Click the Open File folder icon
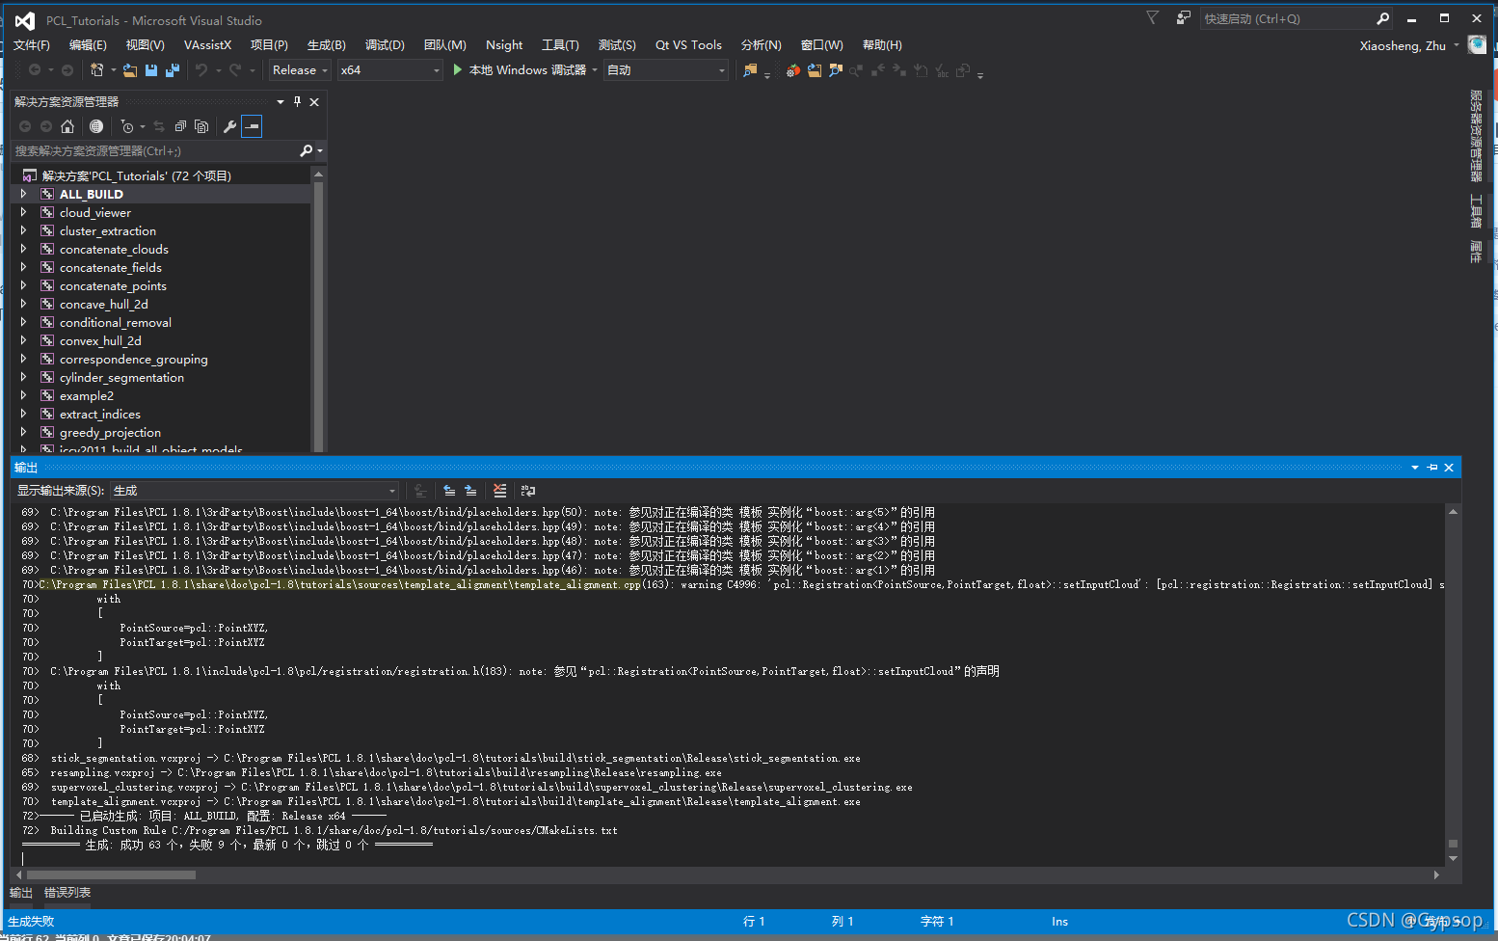Screen dimensions: 1498x941 point(130,70)
